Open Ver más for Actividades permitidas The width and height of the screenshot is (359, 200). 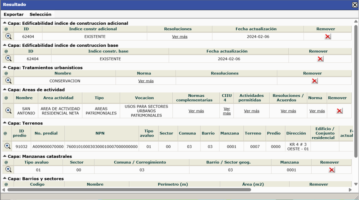[252, 111]
